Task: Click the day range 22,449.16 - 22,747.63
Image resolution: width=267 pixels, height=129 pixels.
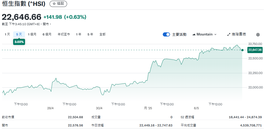Action: point(156,125)
